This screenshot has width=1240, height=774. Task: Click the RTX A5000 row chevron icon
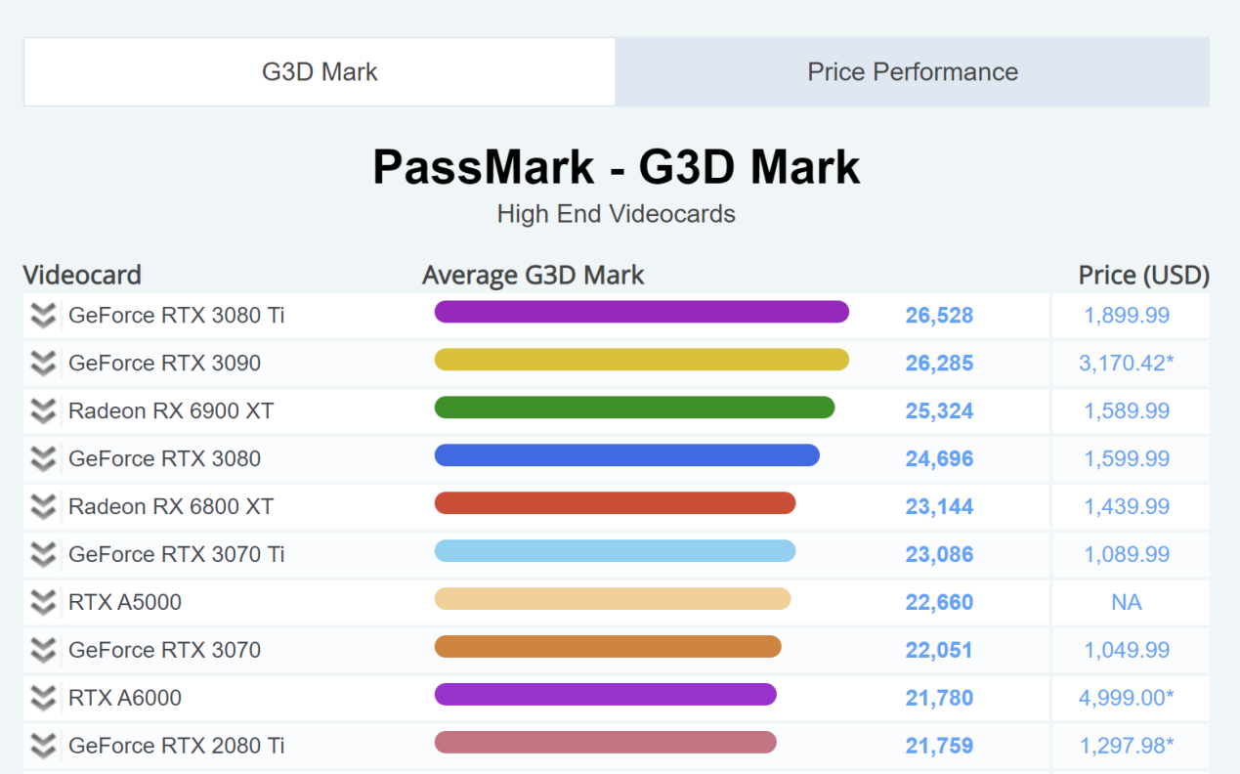[x=42, y=603]
